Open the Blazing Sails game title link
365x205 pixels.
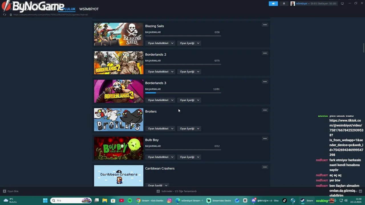(155, 26)
